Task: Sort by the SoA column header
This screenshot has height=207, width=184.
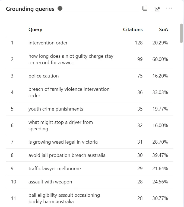Action: [163, 30]
